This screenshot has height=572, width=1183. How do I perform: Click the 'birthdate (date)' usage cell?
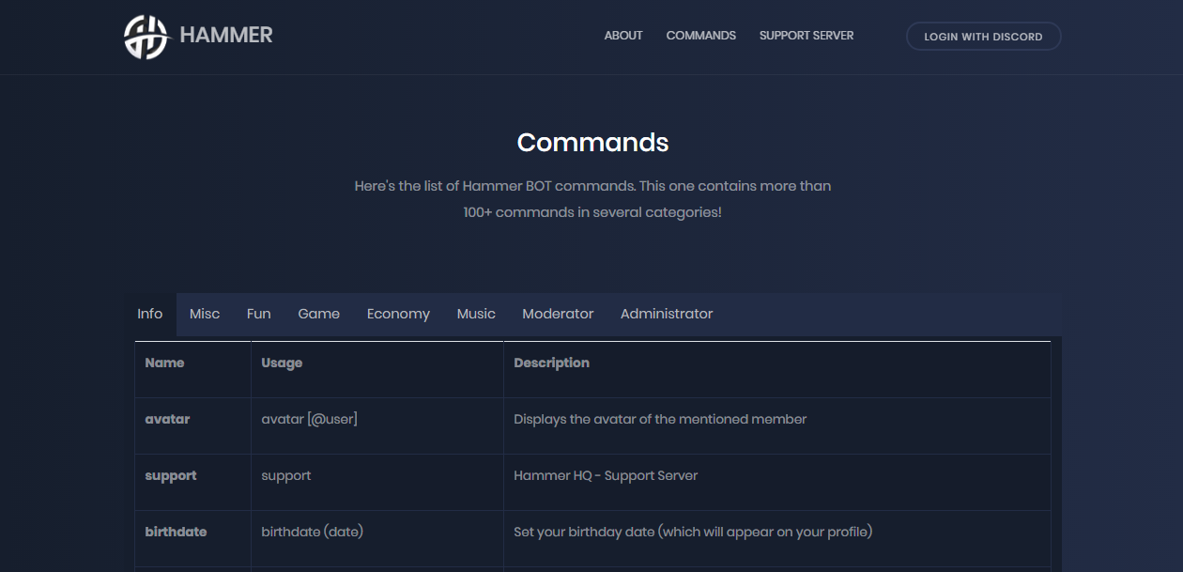(312, 532)
